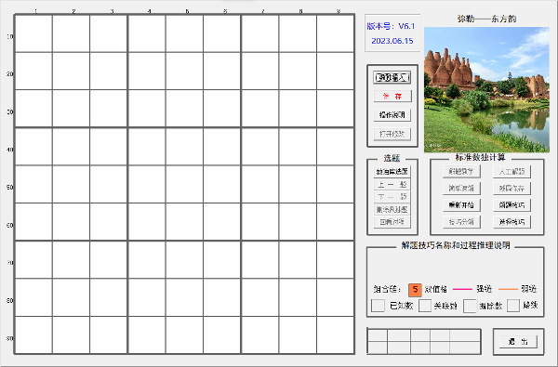Click the 选择技巧 choose technique button
The image size is (558, 367).
[511, 222]
